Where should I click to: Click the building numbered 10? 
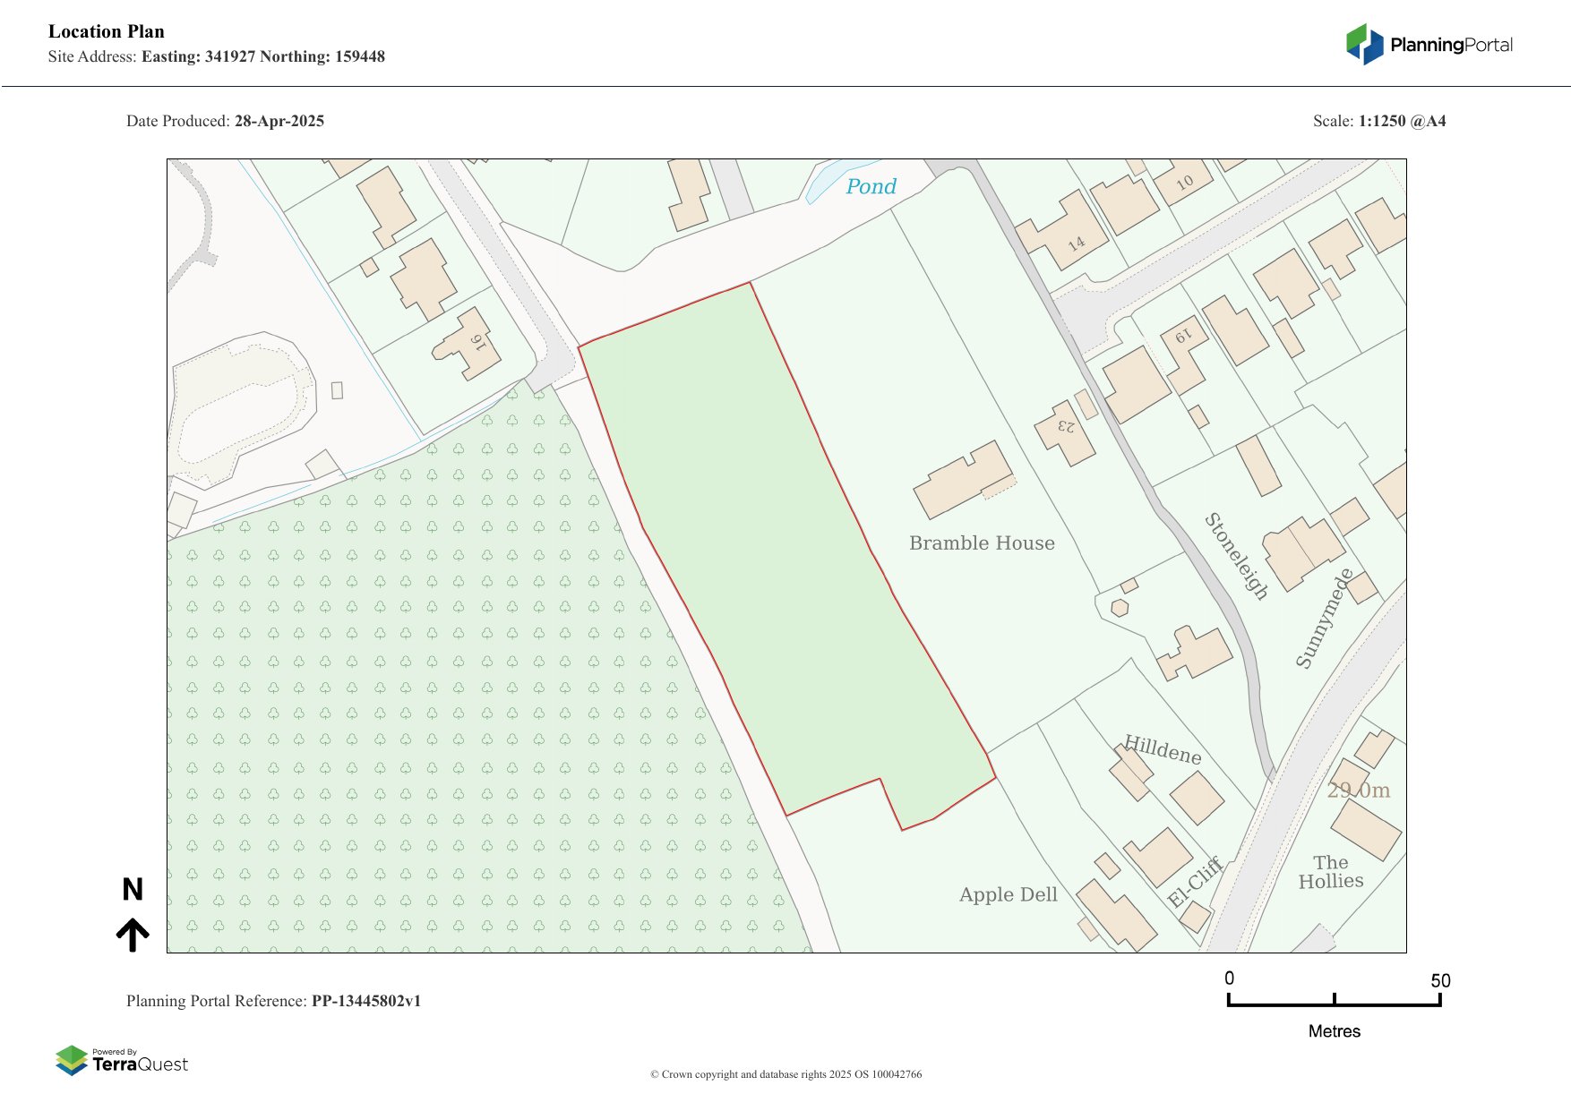click(1183, 182)
